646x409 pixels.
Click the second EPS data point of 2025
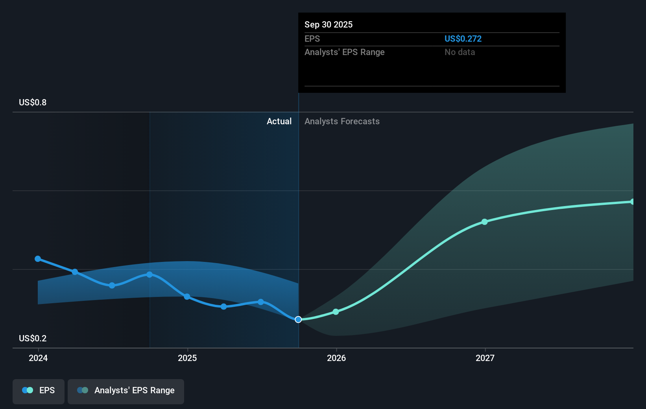click(x=223, y=306)
